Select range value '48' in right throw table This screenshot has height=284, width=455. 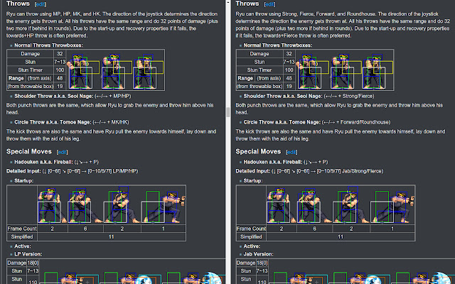289,78
